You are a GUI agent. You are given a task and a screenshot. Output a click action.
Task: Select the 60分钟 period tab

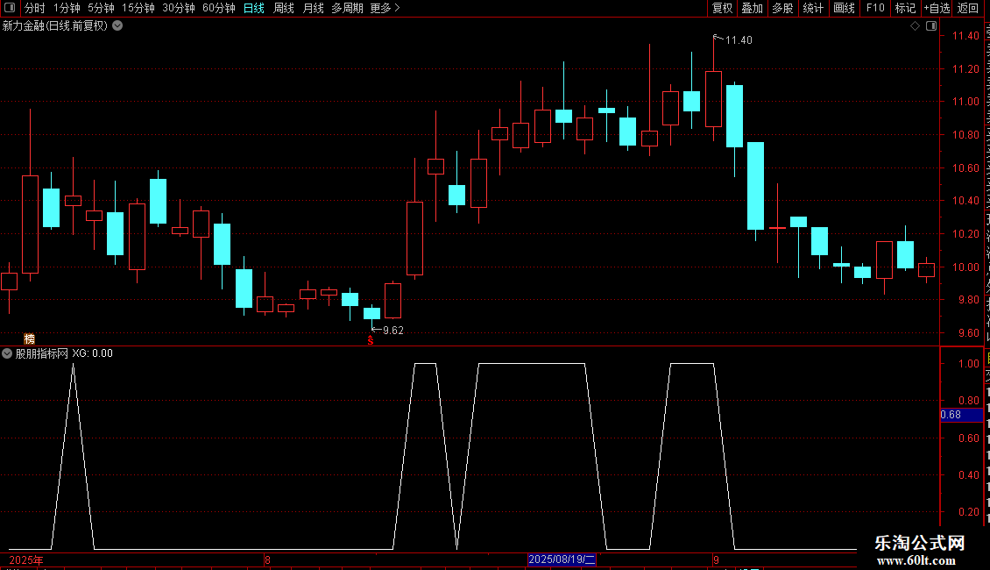coord(219,8)
